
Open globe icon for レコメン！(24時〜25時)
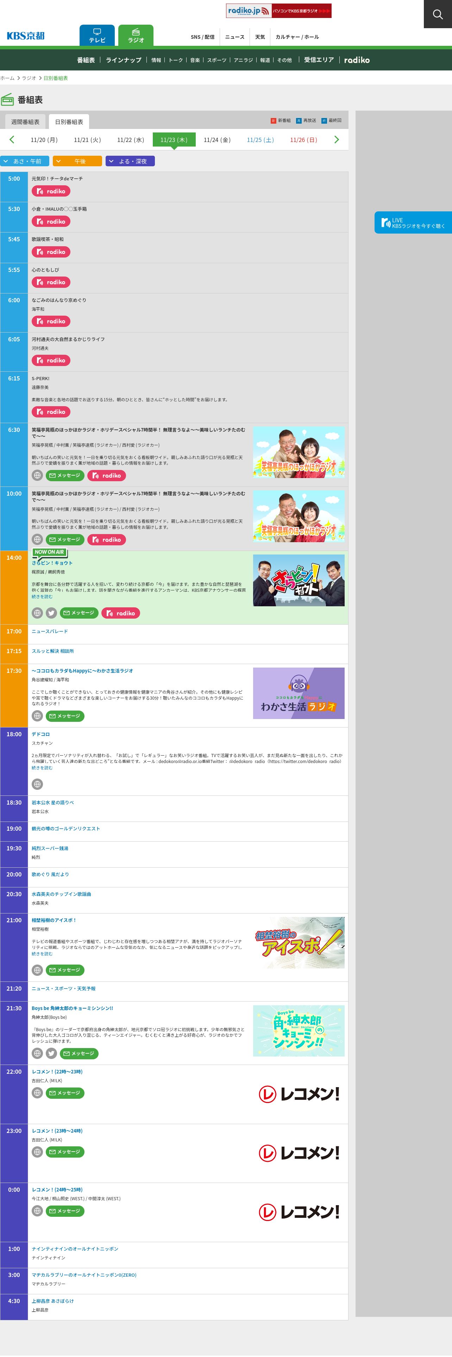37,1211
